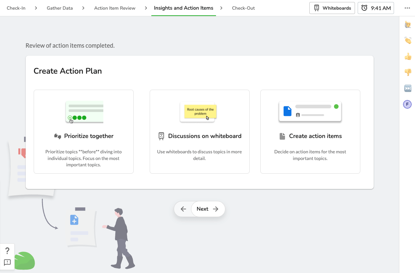Select the Create action items card
415x273 pixels.
click(310, 132)
